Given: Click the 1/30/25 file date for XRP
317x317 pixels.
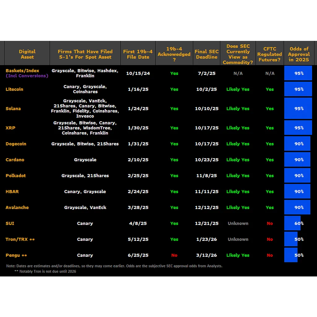Looking at the screenshot, I should [x=138, y=128].
